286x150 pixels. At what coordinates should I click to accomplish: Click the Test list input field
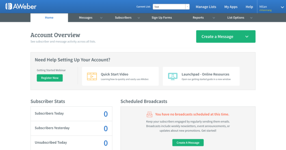coord(169,7)
